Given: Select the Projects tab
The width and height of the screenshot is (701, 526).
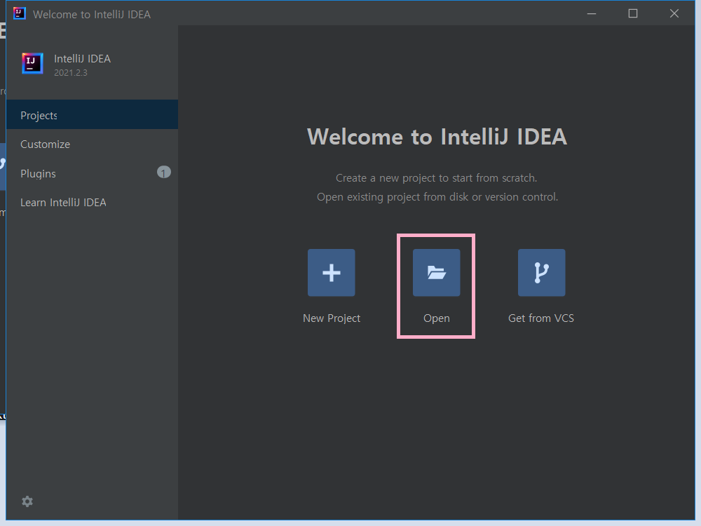Looking at the screenshot, I should pos(92,114).
